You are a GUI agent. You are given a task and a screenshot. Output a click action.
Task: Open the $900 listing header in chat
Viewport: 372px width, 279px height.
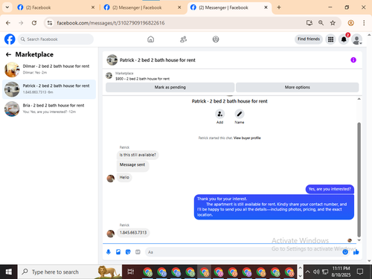coord(143,76)
